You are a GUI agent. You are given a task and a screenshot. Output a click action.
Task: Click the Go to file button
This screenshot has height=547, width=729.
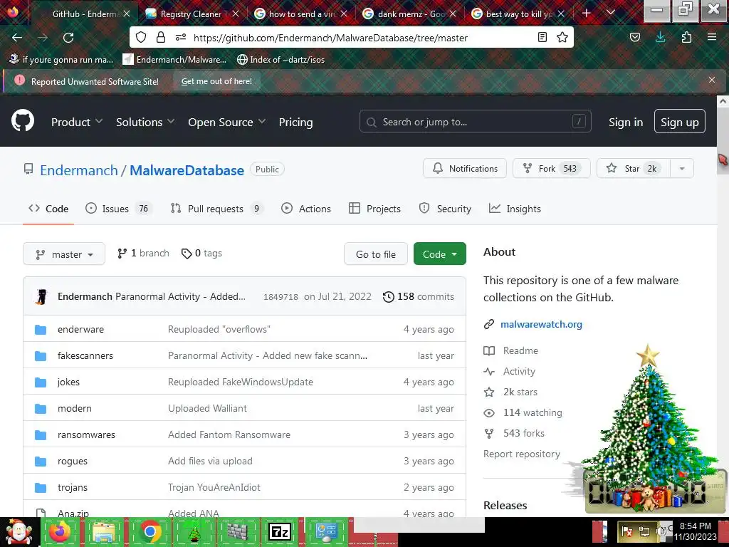tap(376, 254)
